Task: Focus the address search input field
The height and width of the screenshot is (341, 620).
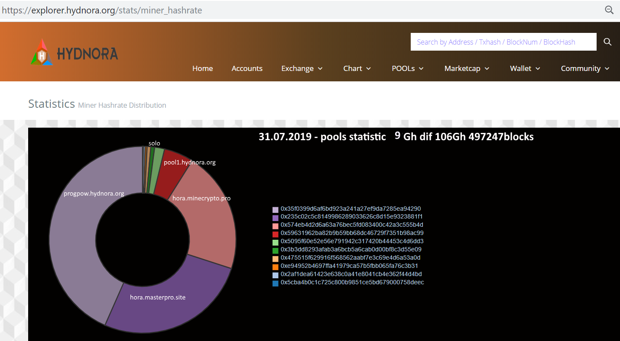Action: [503, 42]
